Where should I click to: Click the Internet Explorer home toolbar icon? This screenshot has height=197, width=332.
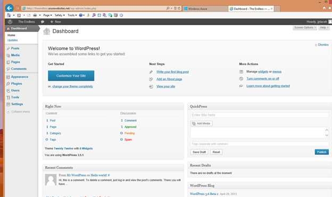pyautogui.click(x=9, y=15)
